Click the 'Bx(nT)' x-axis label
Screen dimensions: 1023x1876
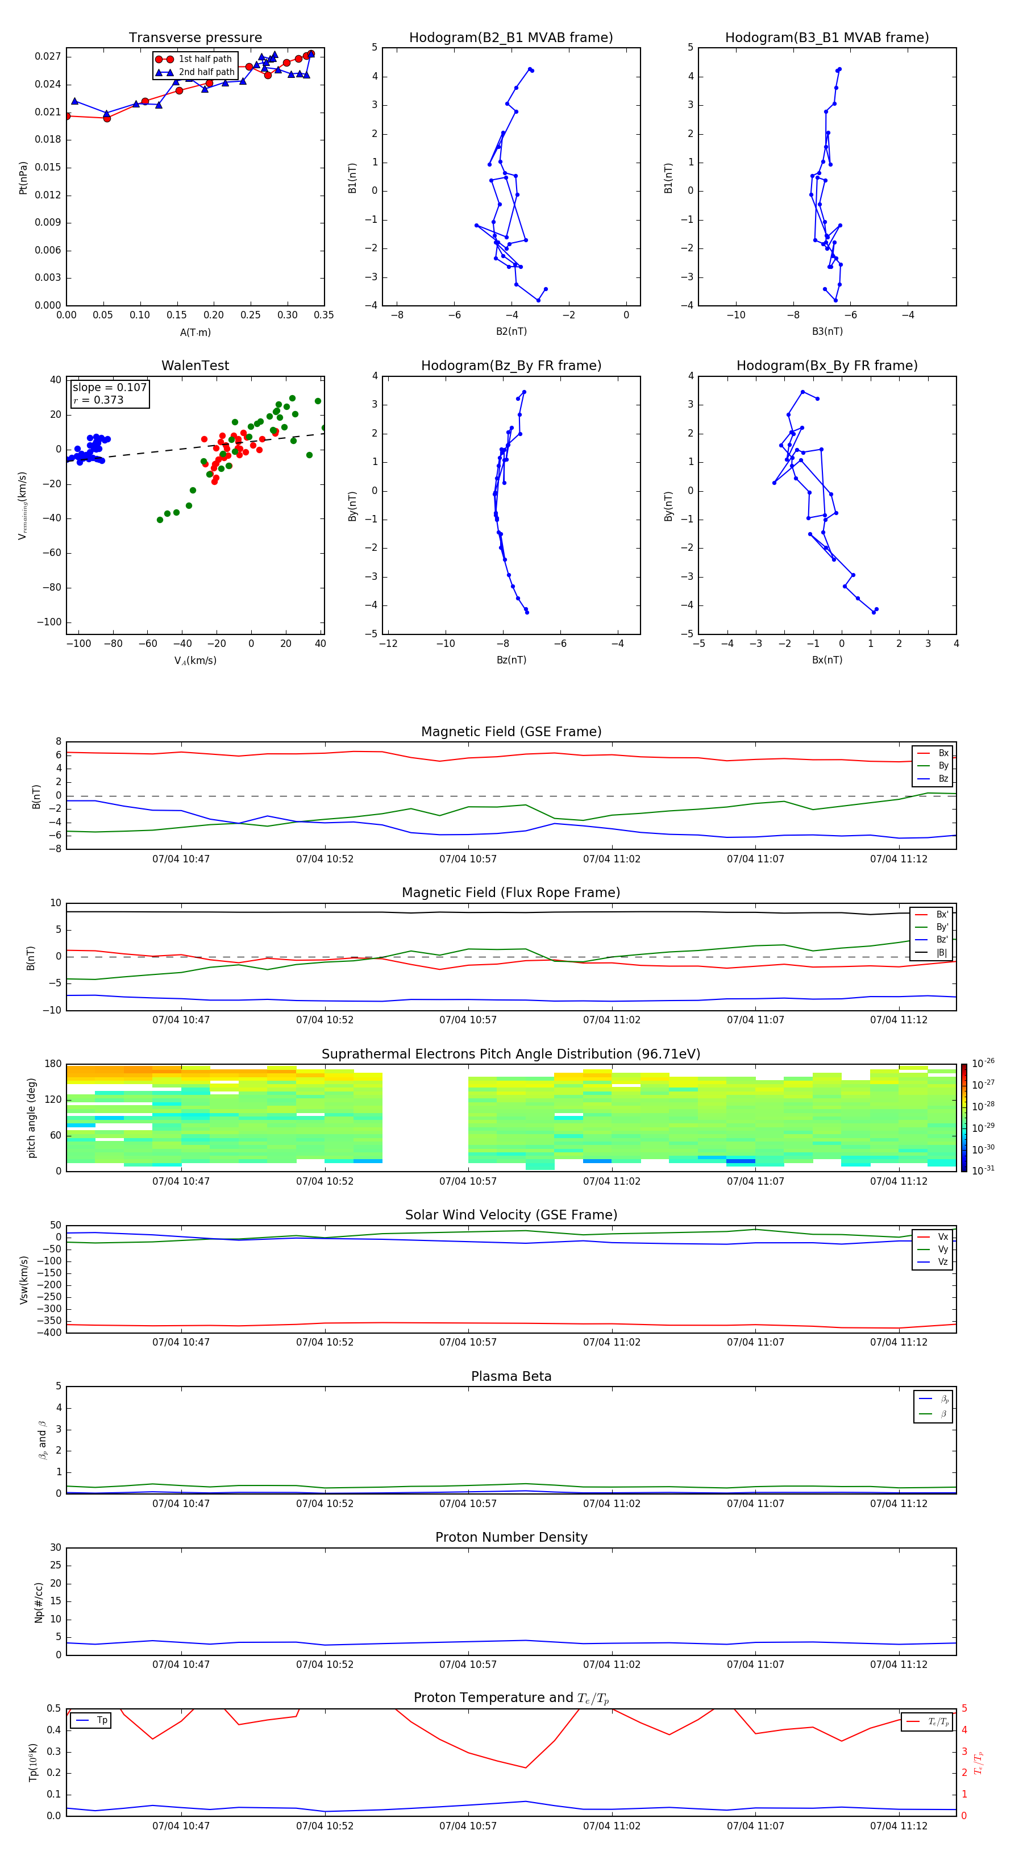click(x=827, y=660)
